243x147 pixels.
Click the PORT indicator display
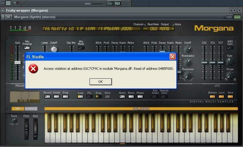pyautogui.click(x=237, y=17)
